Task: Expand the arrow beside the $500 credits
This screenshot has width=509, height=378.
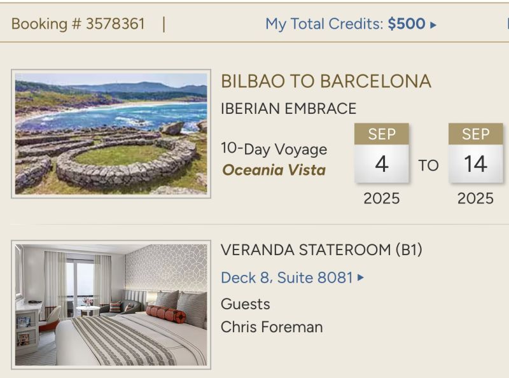Action: (433, 25)
